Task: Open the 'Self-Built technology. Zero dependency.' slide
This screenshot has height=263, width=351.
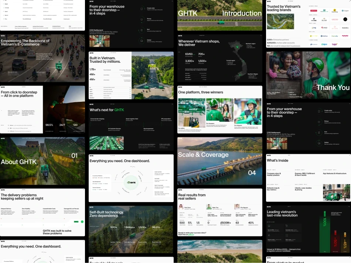Action: pyautogui.click(x=131, y=229)
